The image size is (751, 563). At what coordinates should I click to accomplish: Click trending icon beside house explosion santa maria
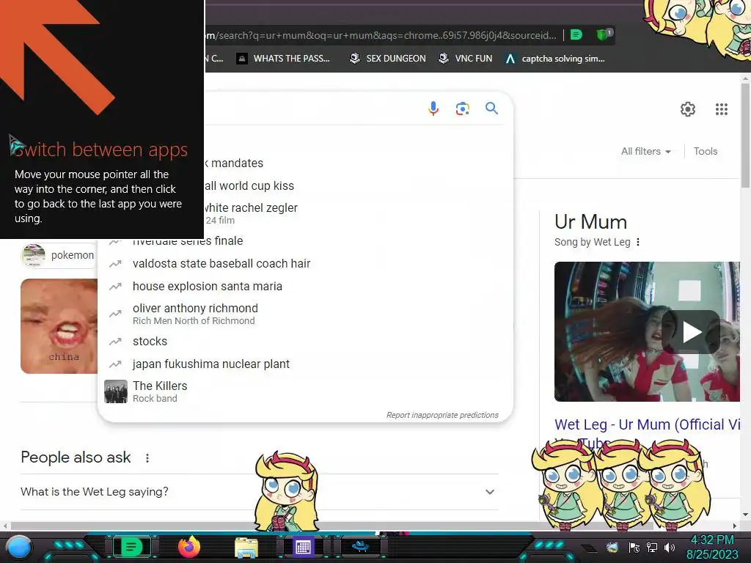(x=115, y=287)
